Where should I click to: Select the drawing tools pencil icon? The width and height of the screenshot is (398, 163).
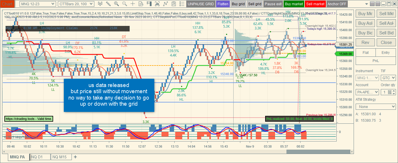coord(108,4)
